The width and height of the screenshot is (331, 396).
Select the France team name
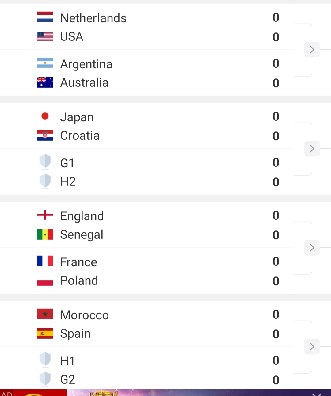[78, 262]
